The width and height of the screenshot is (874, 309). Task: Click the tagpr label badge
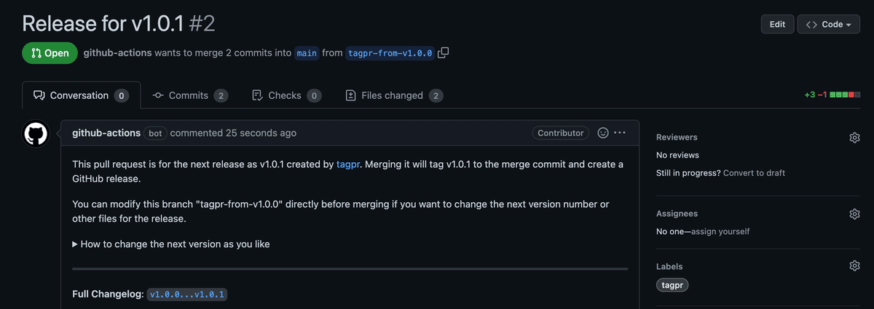click(672, 285)
